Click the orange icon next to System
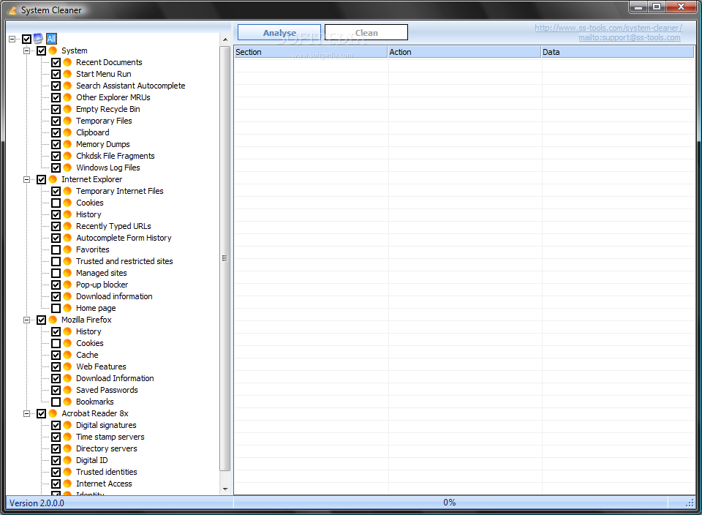 [53, 50]
